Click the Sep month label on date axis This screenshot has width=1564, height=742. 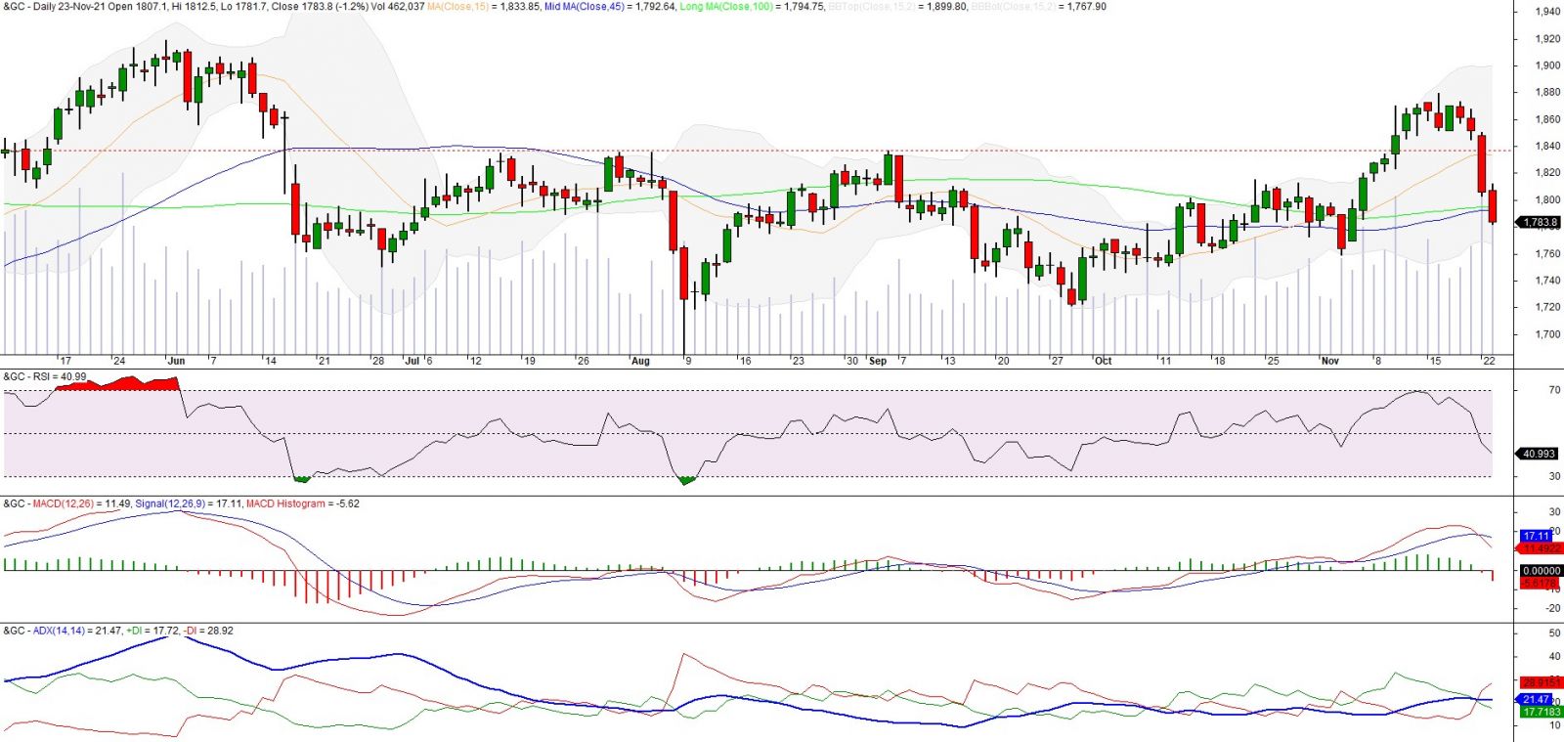[x=878, y=361]
